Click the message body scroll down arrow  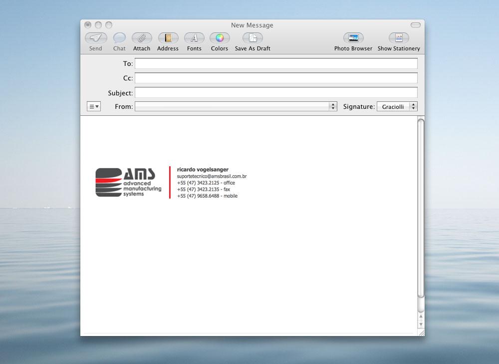[x=421, y=324]
